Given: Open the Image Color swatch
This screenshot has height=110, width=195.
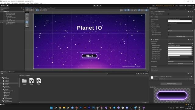Looking at the screenshot, I should pyautogui.click(x=180, y=21).
